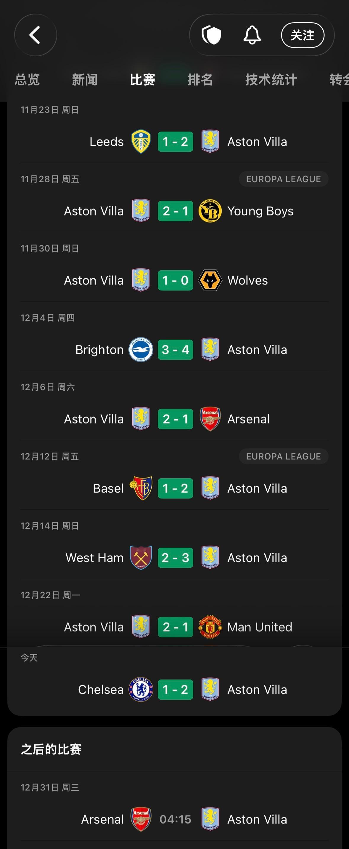Select the 排名 tab
Viewport: 349px width, 849px height.
coord(200,79)
